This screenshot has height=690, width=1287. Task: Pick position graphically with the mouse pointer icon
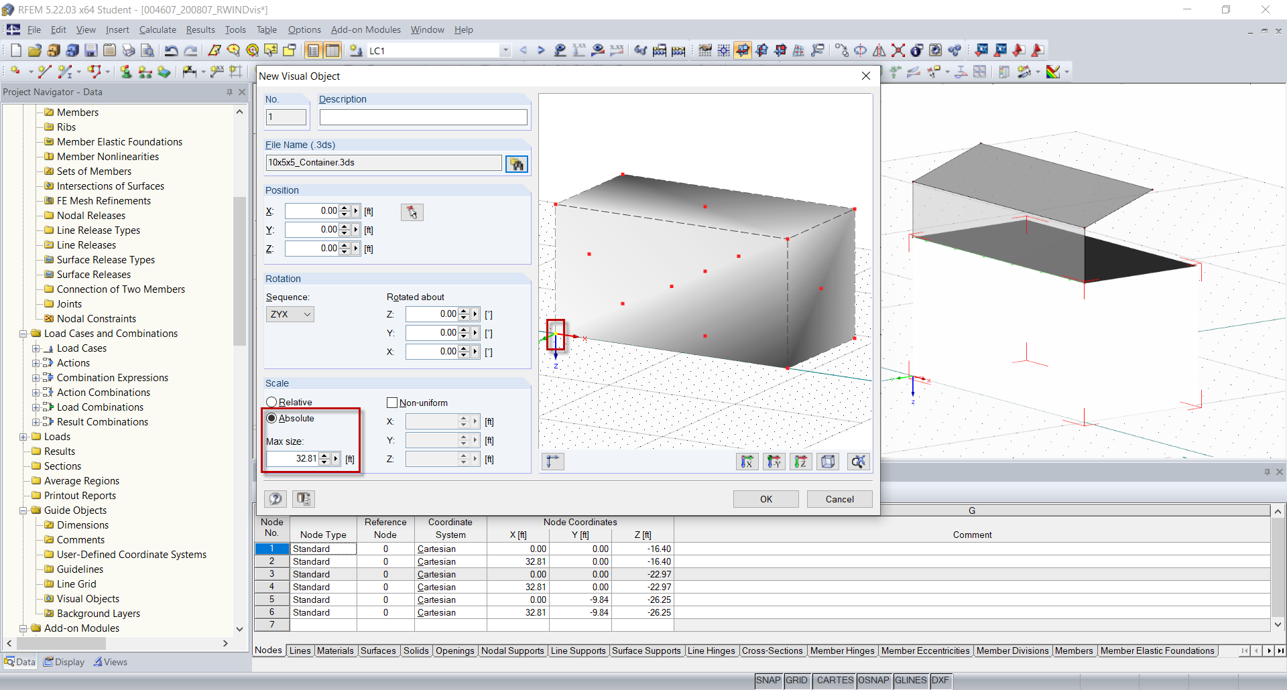click(412, 212)
